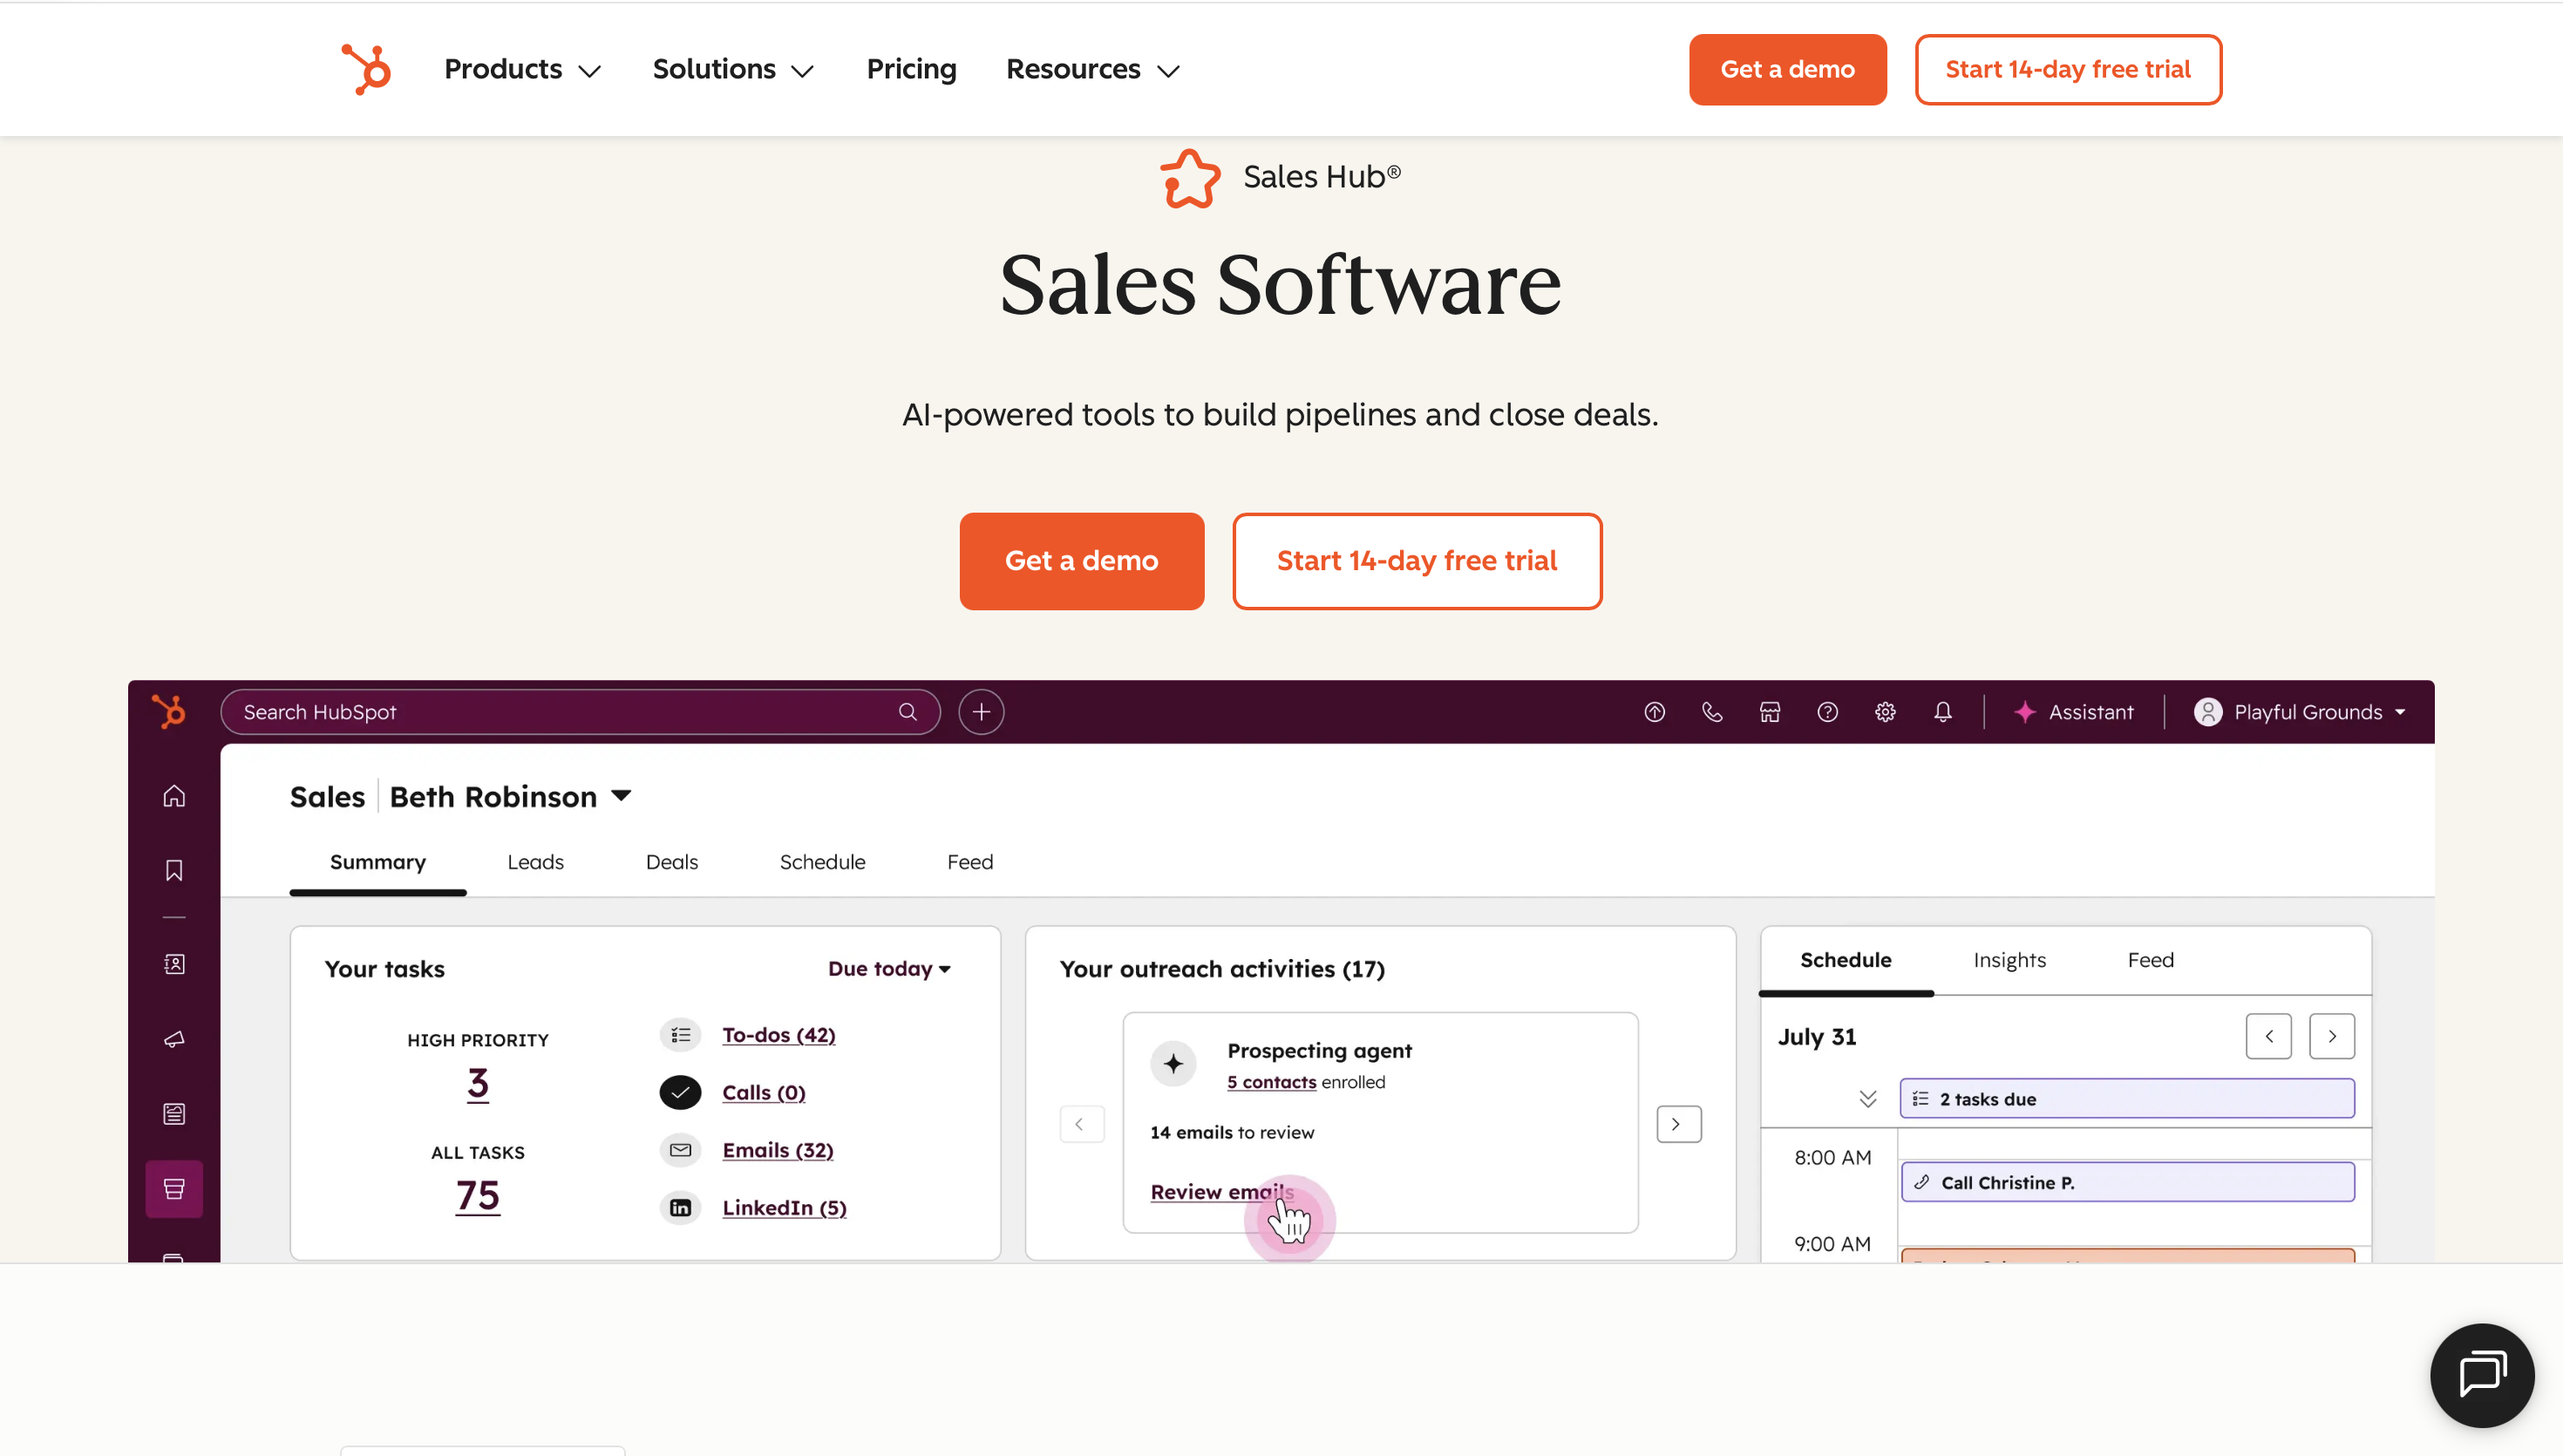The height and width of the screenshot is (1456, 2563).
Task: Click the all tasks count 75
Action: click(478, 1196)
